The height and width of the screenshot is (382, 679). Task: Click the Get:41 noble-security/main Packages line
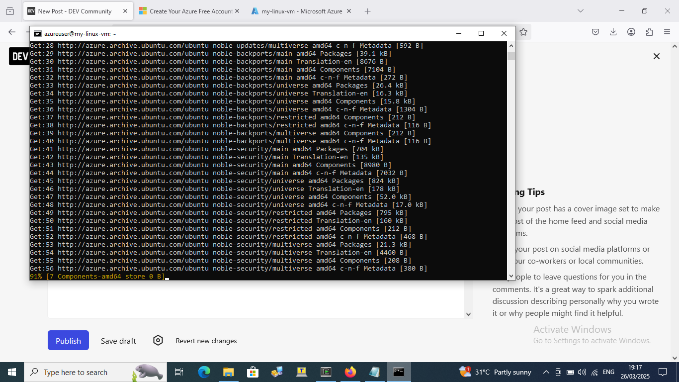click(x=206, y=149)
